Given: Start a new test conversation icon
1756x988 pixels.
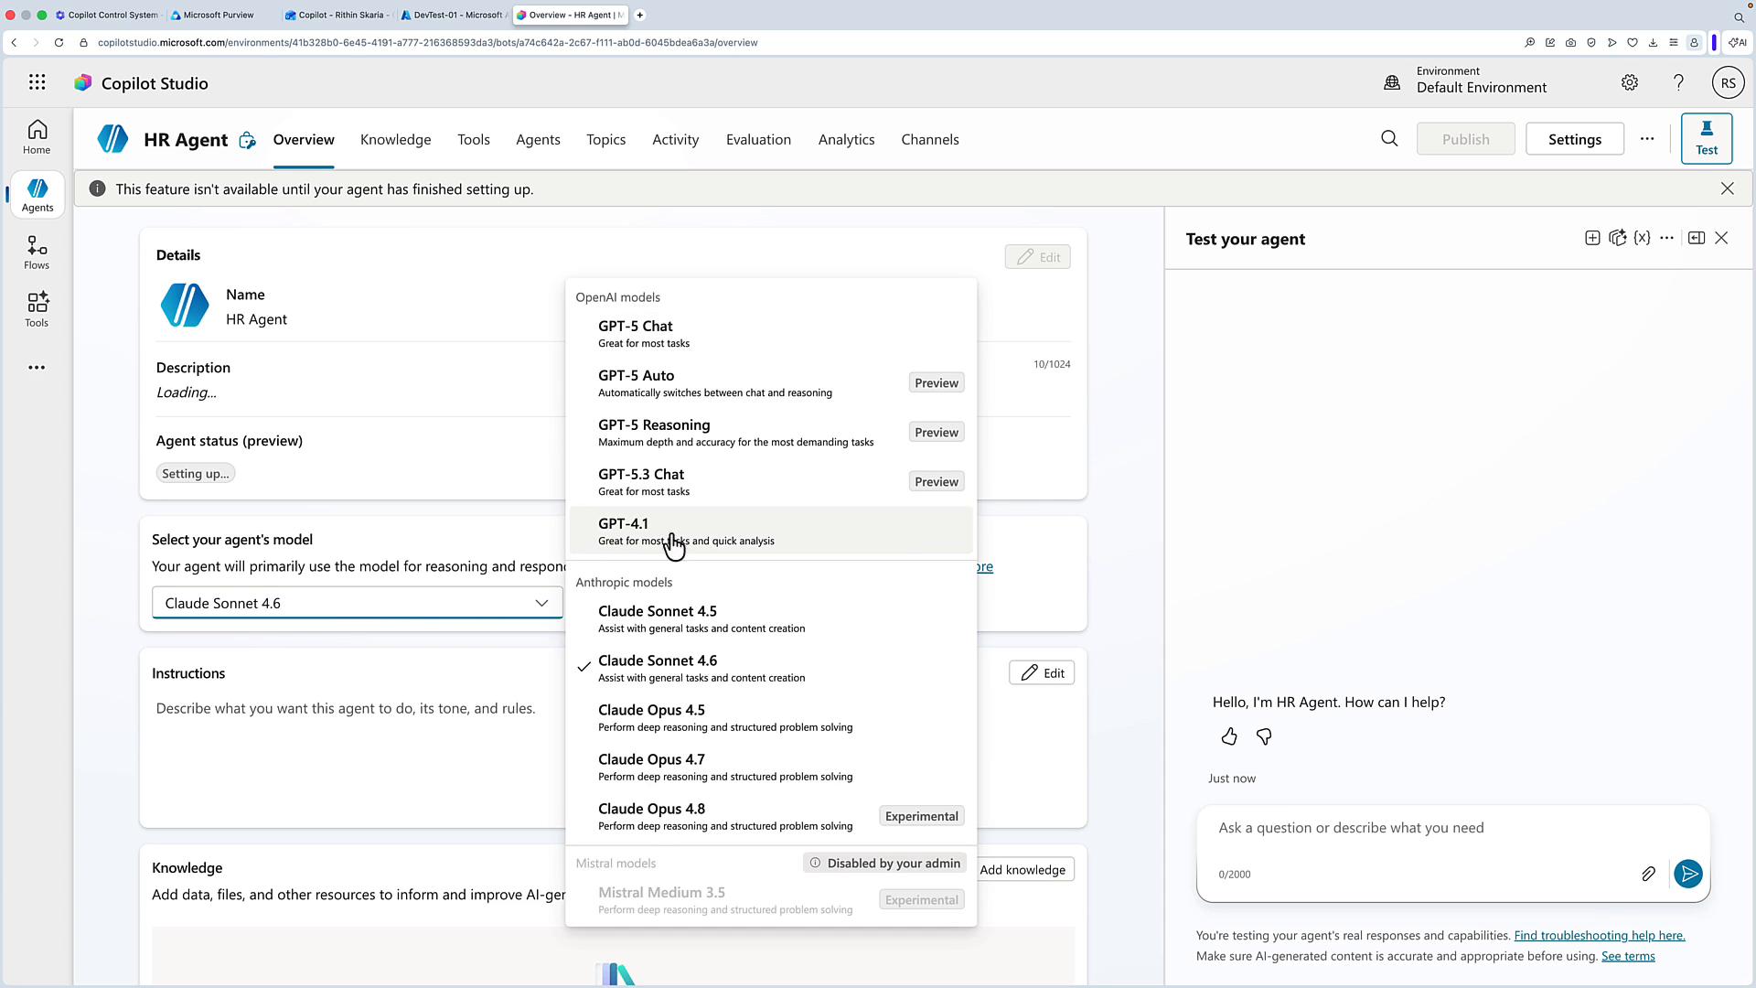Looking at the screenshot, I should point(1592,238).
